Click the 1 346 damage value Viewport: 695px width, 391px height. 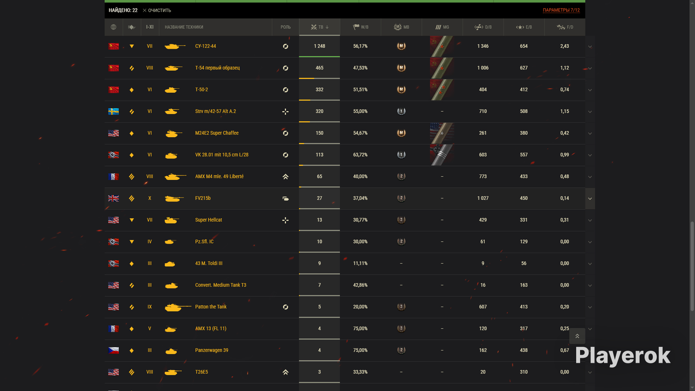[483, 46]
